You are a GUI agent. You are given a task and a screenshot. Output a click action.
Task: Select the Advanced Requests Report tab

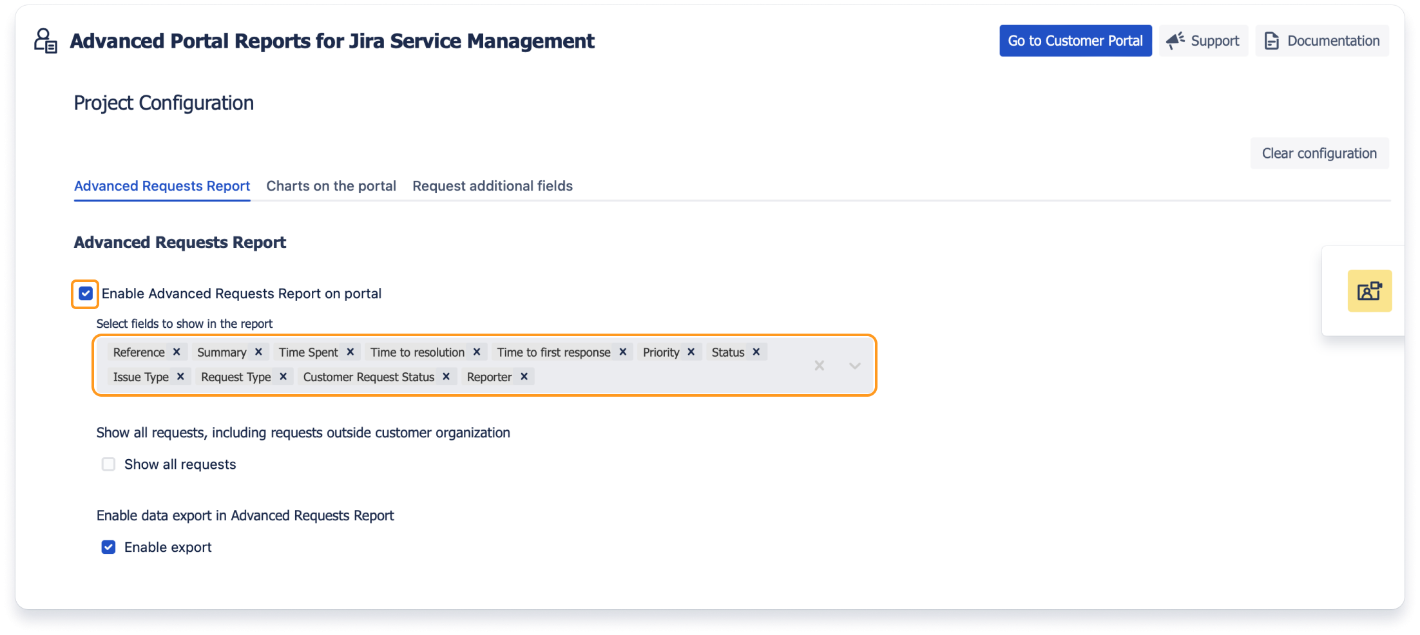coord(162,186)
